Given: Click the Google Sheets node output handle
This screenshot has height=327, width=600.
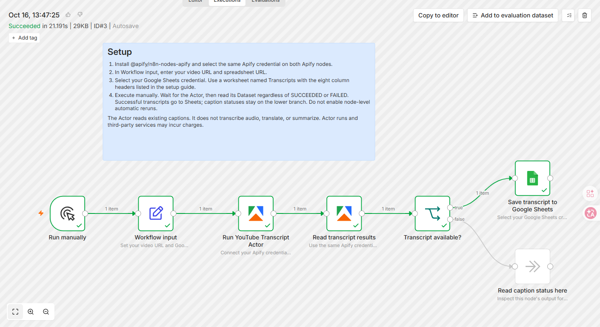Looking at the screenshot, I should (x=550, y=178).
